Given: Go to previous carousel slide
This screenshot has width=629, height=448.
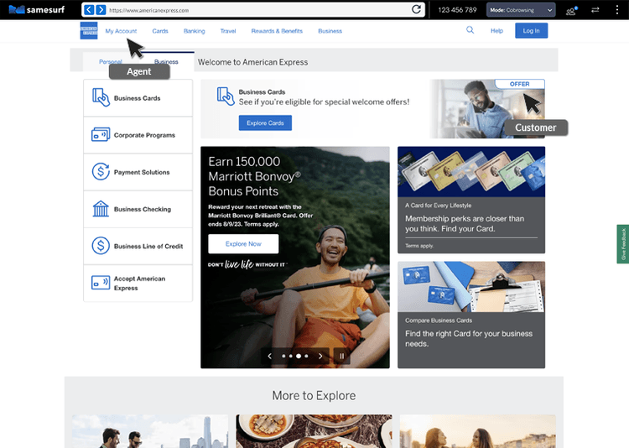Looking at the screenshot, I should [269, 356].
